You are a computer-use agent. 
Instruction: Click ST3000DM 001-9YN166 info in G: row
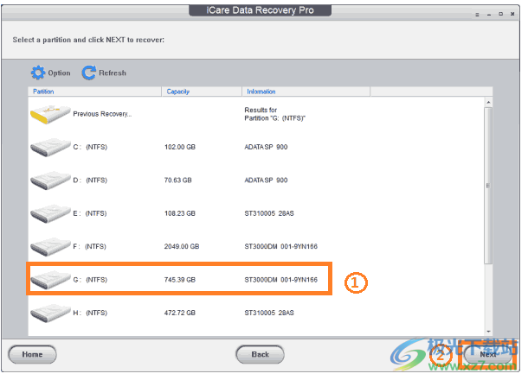[280, 280]
